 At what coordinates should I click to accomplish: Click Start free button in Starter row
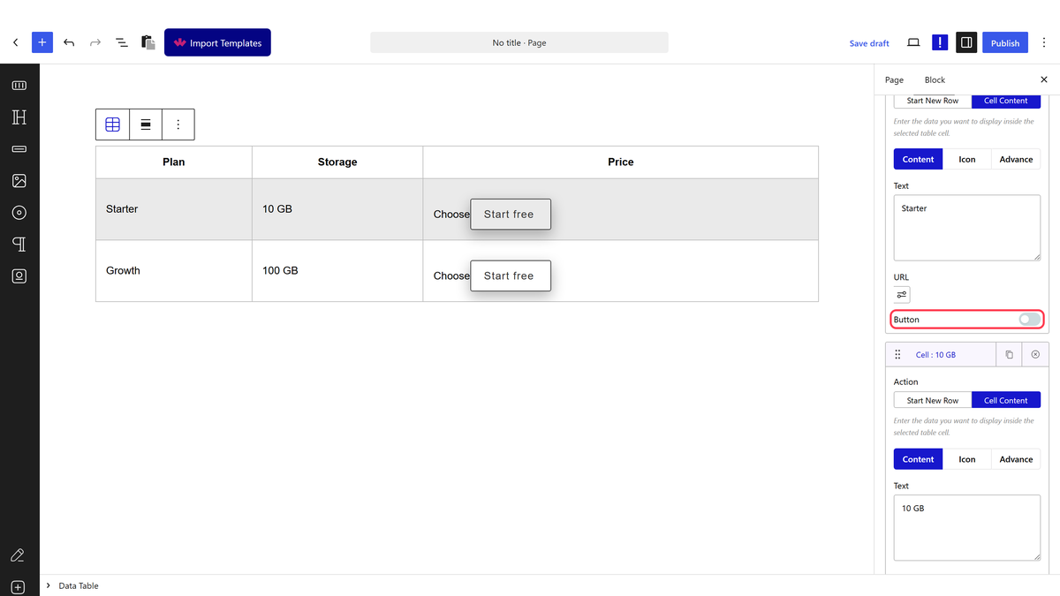pyautogui.click(x=511, y=215)
